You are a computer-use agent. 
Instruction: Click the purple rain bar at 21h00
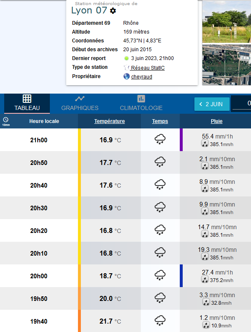point(181,140)
